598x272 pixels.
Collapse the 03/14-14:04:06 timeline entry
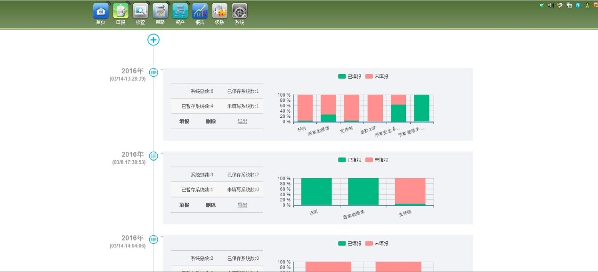coord(154,239)
